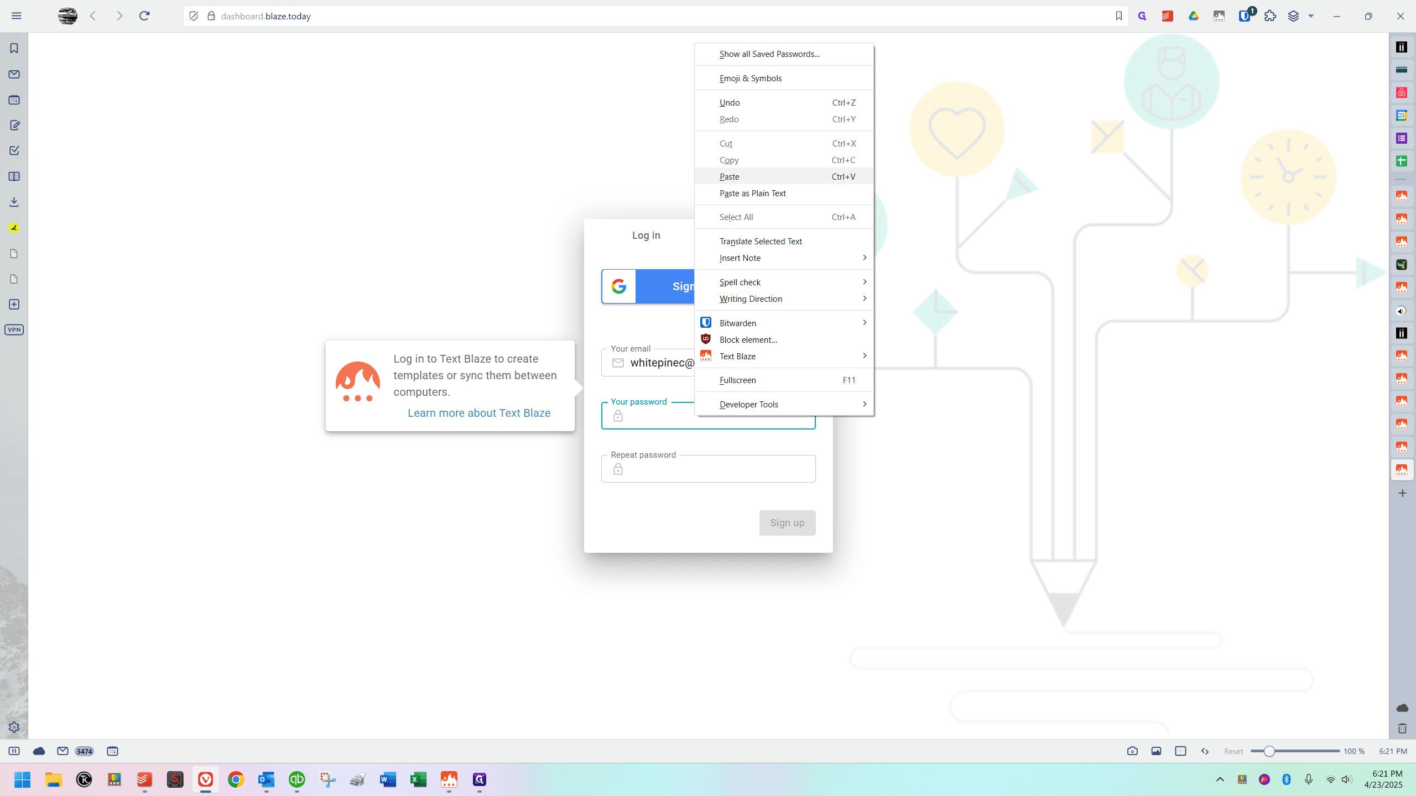The image size is (1416, 796).
Task: Focus the Repeat password field
Action: coord(708,469)
